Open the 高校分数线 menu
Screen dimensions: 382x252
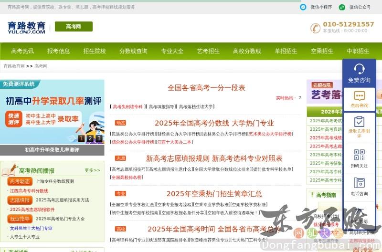pos(247,51)
